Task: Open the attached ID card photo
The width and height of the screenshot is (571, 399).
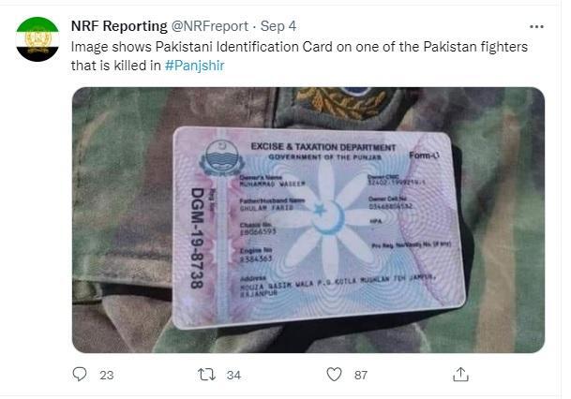Action: 308,220
